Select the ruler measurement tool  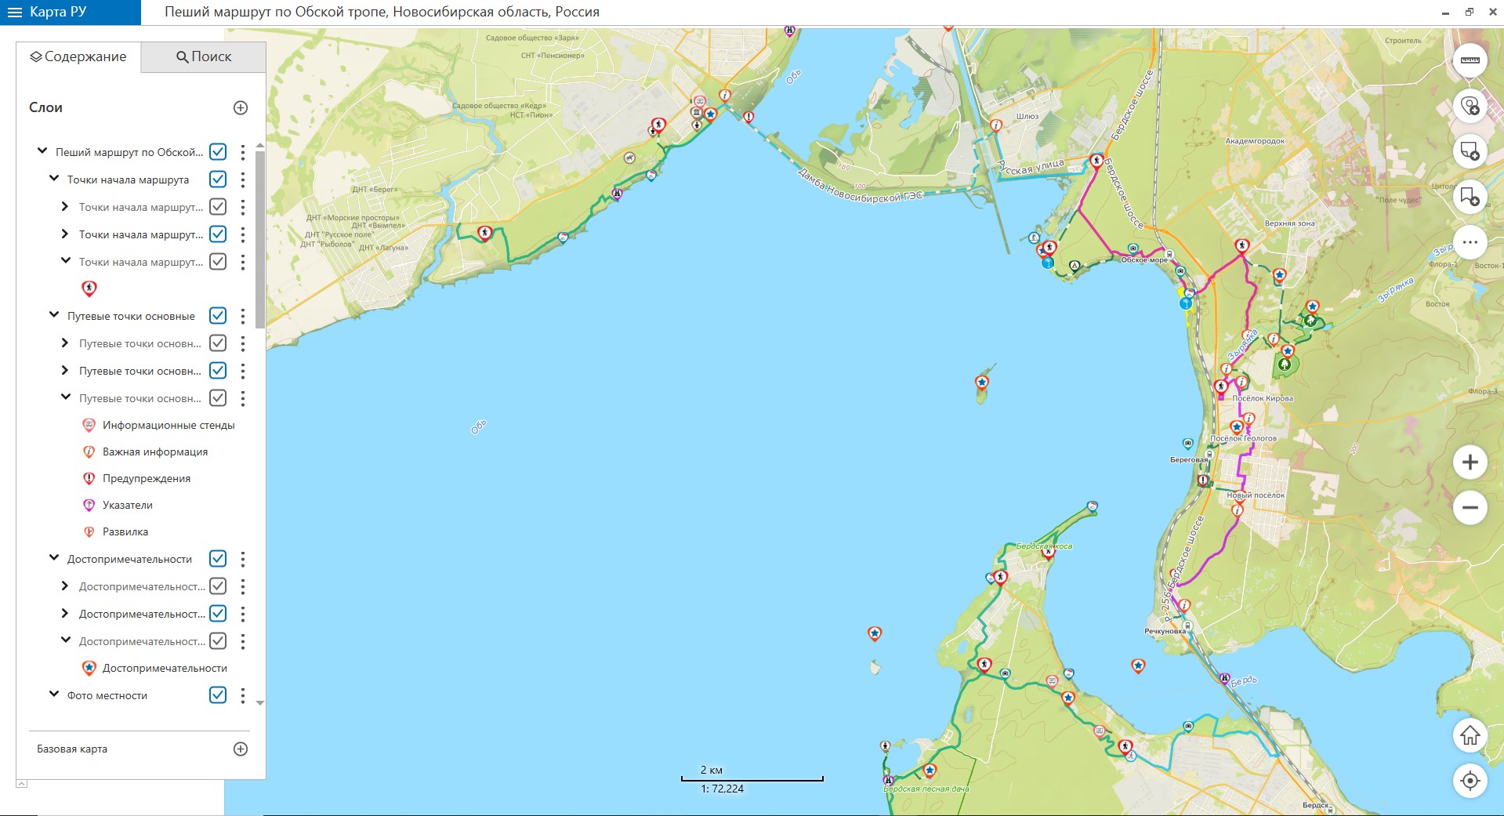coord(1470,60)
